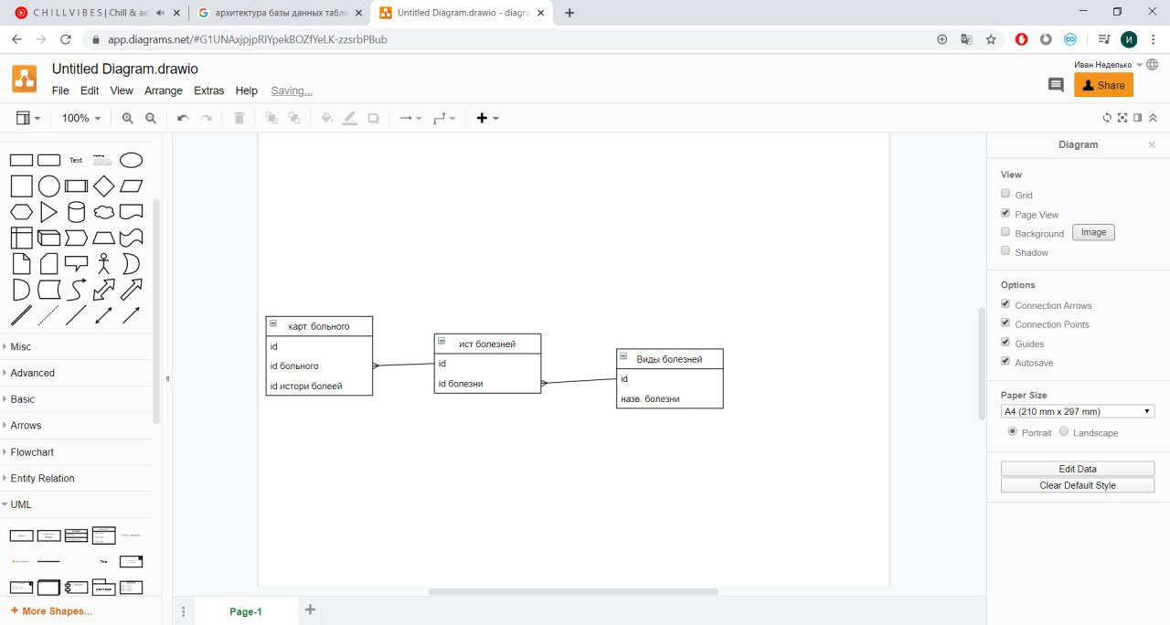Screen dimensions: 1170x625
Task: Open the 100% zoom level dropdown
Action: (81, 118)
